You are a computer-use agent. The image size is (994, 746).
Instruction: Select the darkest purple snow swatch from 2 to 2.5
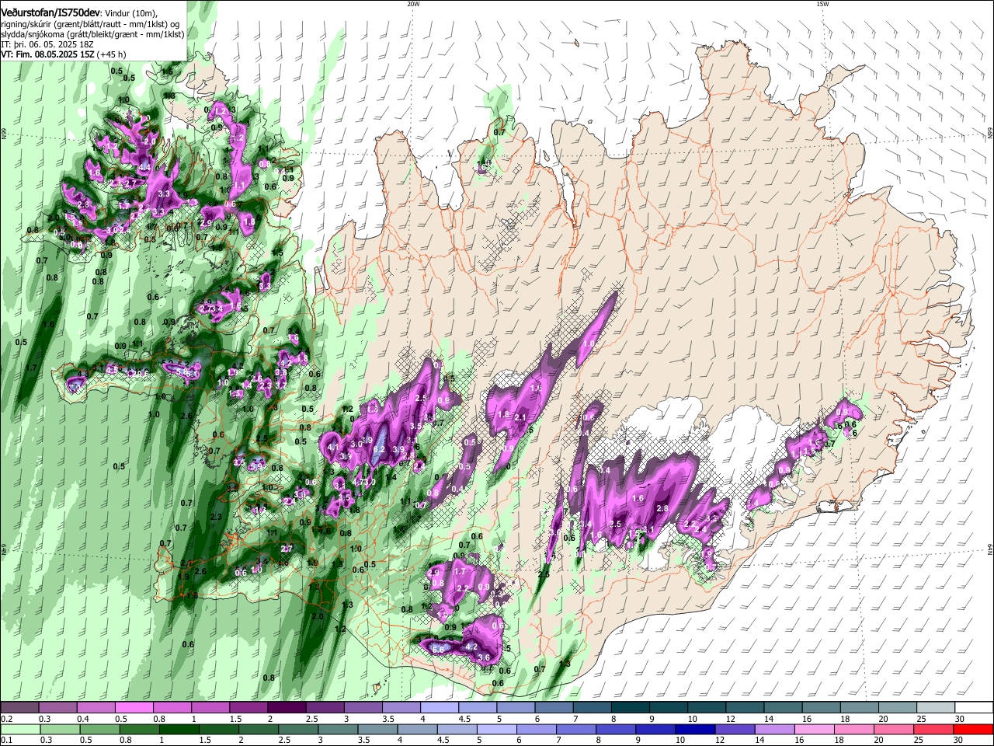tap(287, 708)
